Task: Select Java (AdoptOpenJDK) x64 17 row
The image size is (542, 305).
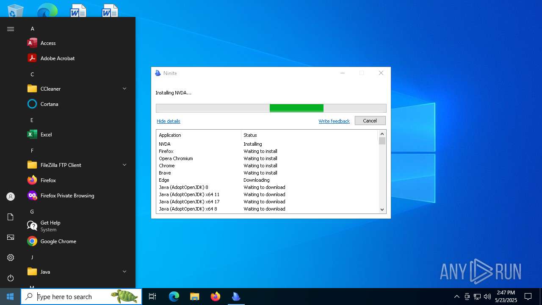Action: click(x=267, y=202)
